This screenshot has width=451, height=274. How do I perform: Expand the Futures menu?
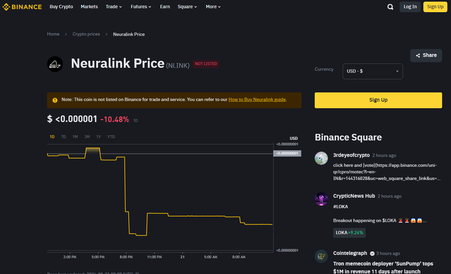[141, 7]
